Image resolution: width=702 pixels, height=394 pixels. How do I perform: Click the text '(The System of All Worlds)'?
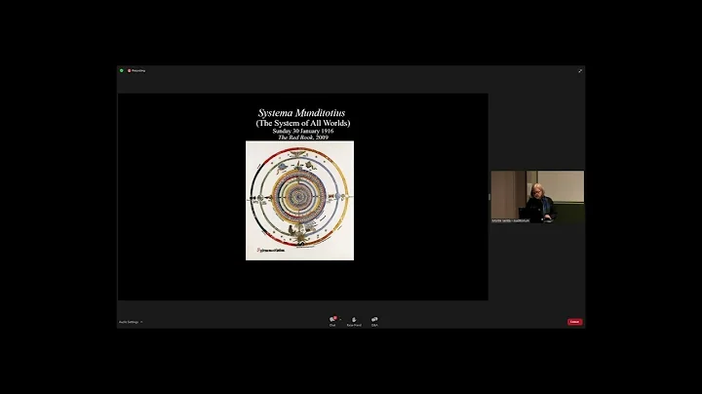(x=303, y=123)
